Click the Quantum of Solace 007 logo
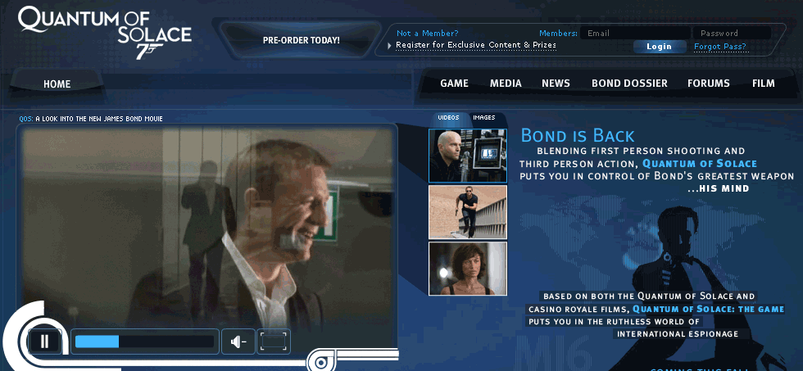Screen dimensions: 803x371 pyautogui.click(x=105, y=32)
